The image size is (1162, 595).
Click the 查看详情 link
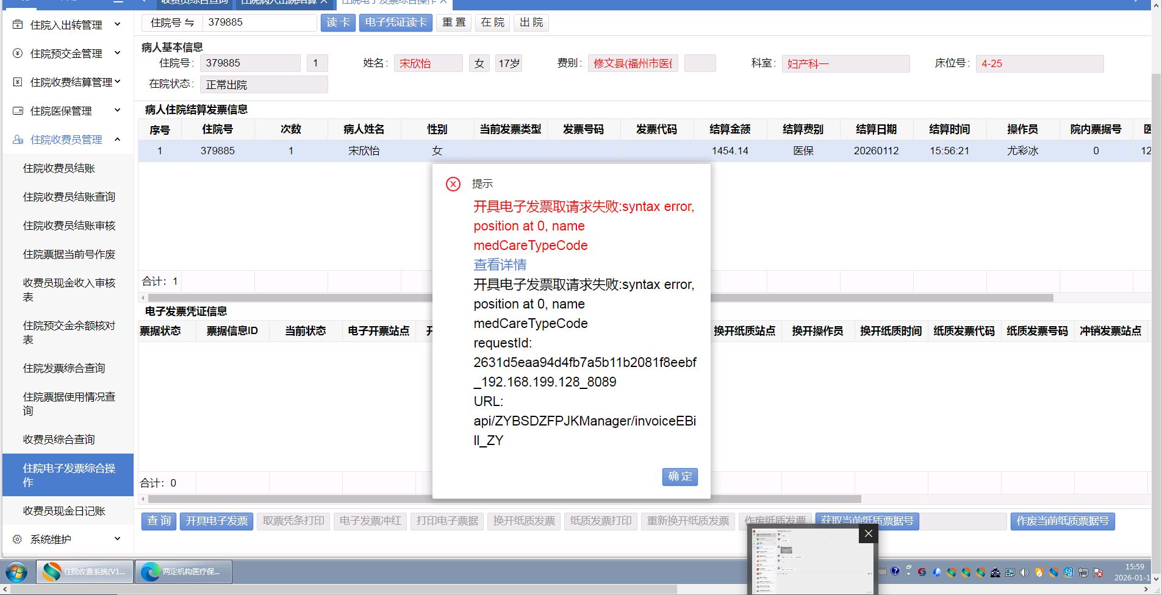[500, 265]
